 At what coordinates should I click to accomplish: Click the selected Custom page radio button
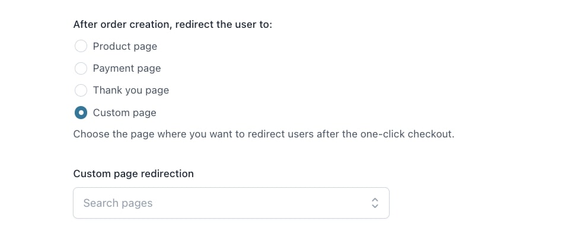(81, 113)
